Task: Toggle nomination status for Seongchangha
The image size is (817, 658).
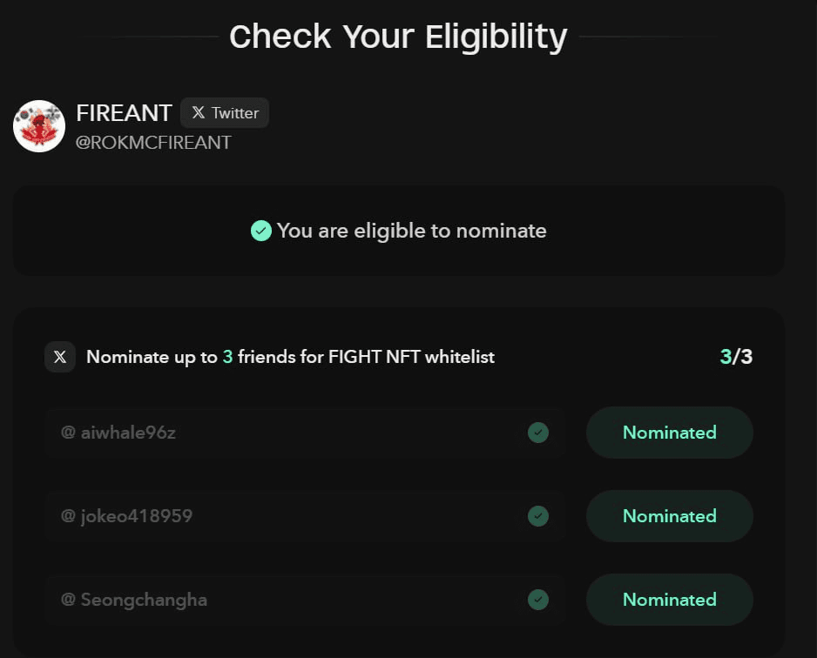Action: 669,600
